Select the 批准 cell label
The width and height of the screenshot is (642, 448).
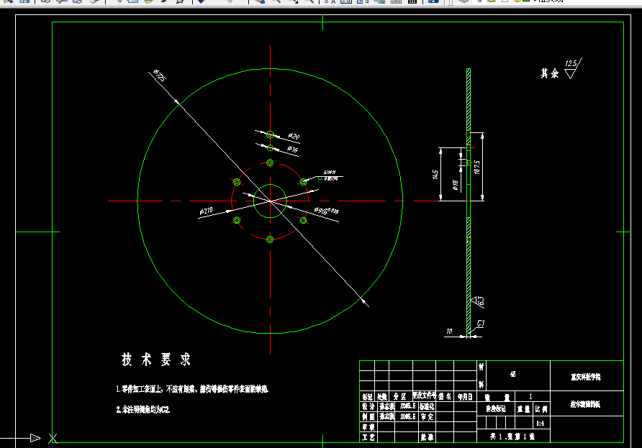click(427, 437)
